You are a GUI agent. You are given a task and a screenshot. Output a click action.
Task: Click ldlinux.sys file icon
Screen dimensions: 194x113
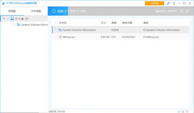(60, 37)
